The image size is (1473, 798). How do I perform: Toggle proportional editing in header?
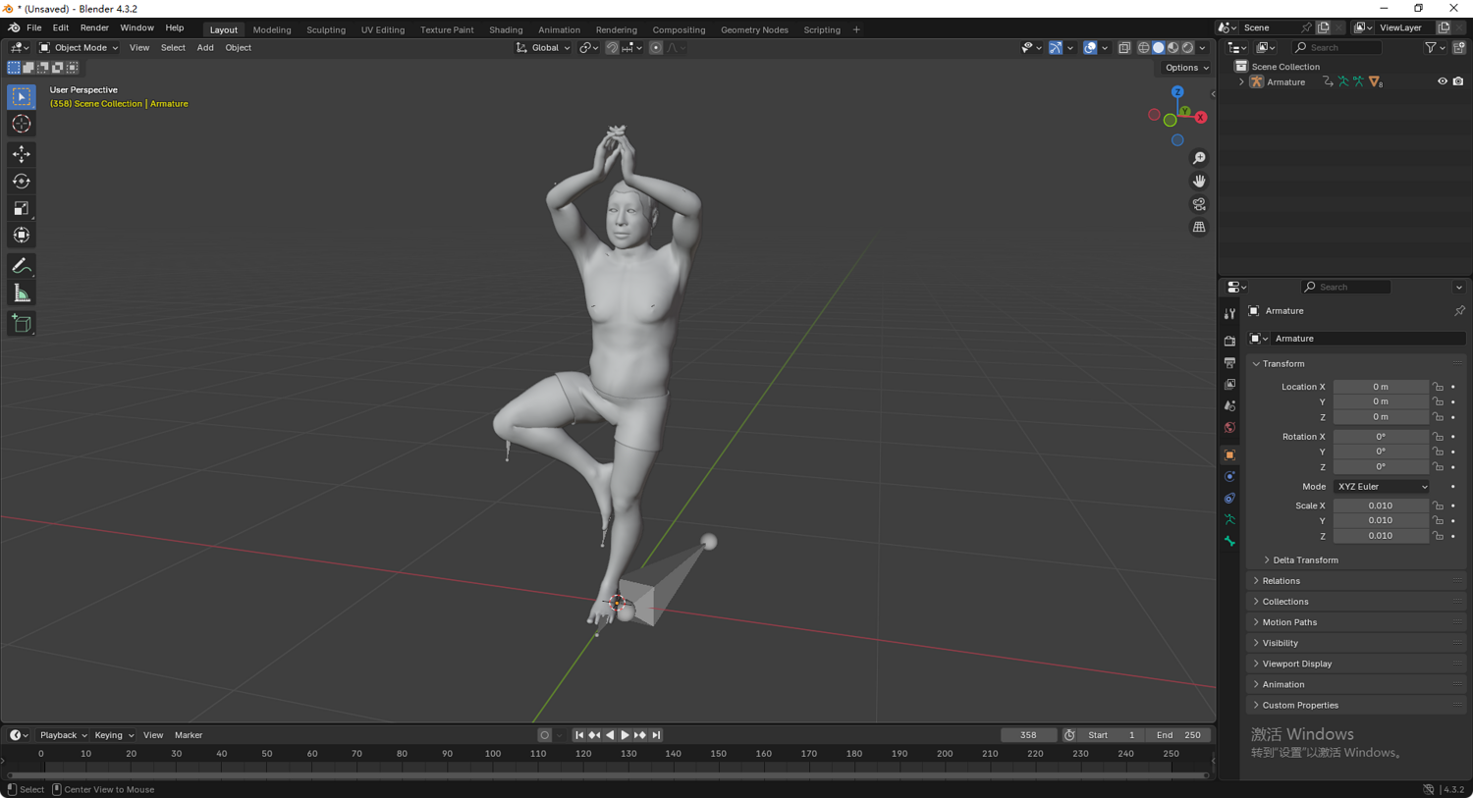(656, 47)
